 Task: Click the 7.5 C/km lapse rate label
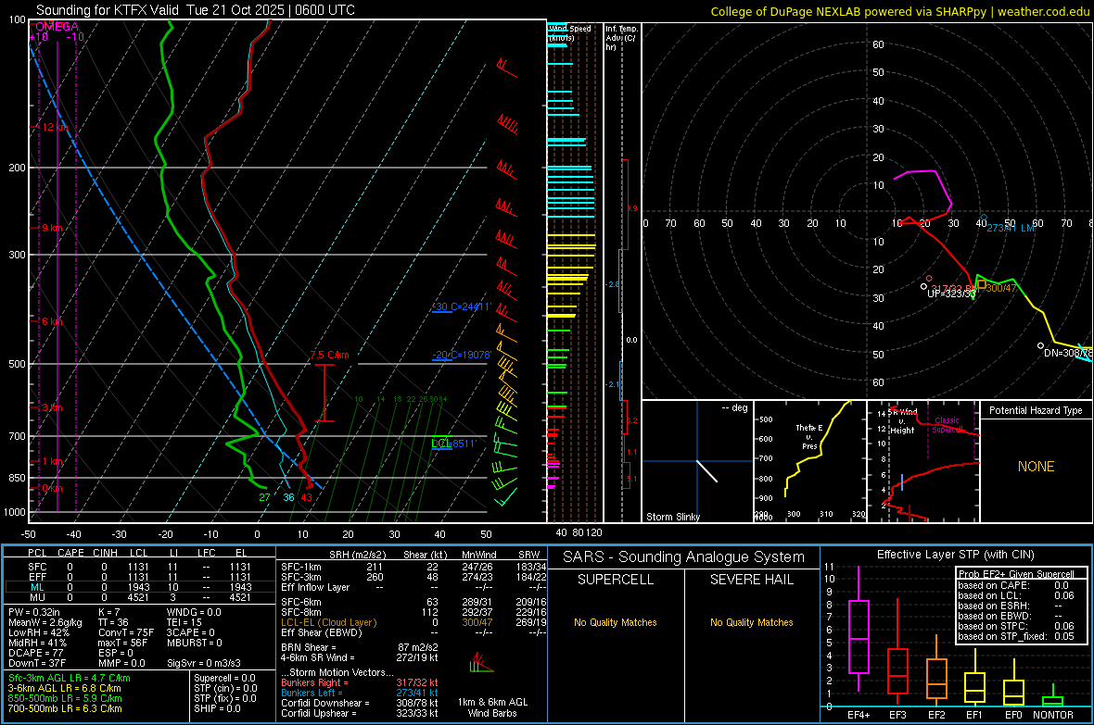pos(329,355)
